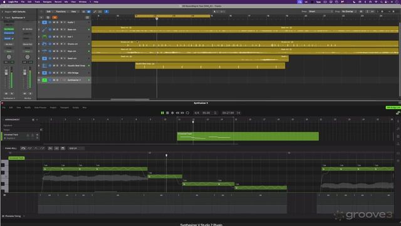Open Grid 1/4 dropdown in piano roll
The height and width of the screenshot is (226, 401).
(76, 148)
